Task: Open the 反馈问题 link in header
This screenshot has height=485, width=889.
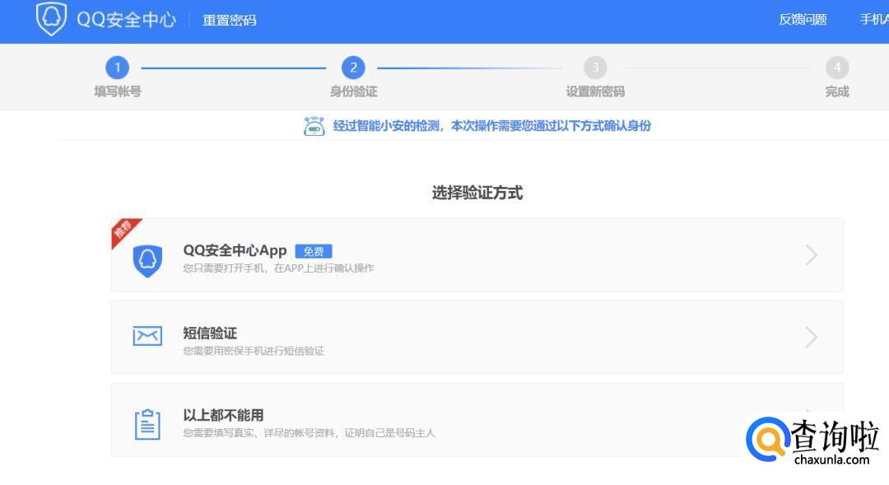Action: (803, 19)
